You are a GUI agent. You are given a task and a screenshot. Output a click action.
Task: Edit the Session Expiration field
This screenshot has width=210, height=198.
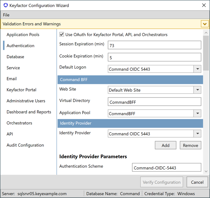point(154,45)
